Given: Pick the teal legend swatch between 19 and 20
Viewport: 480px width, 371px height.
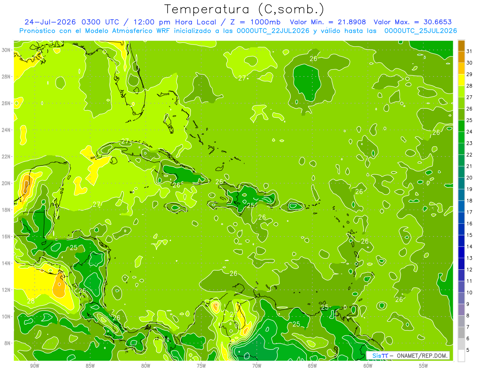Looking at the screenshot, I should tap(462, 183).
